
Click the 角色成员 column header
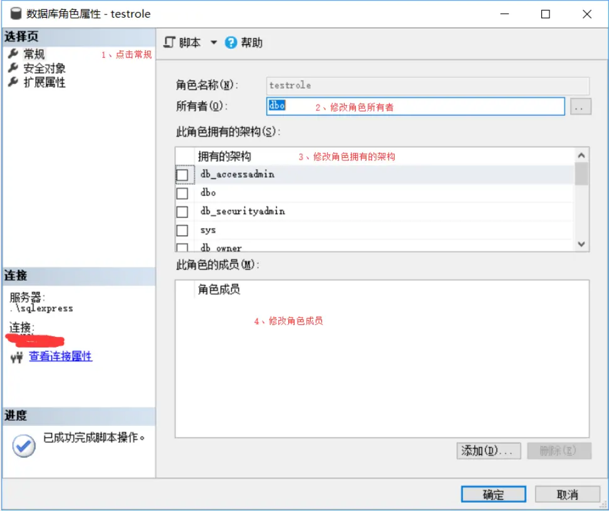click(219, 289)
